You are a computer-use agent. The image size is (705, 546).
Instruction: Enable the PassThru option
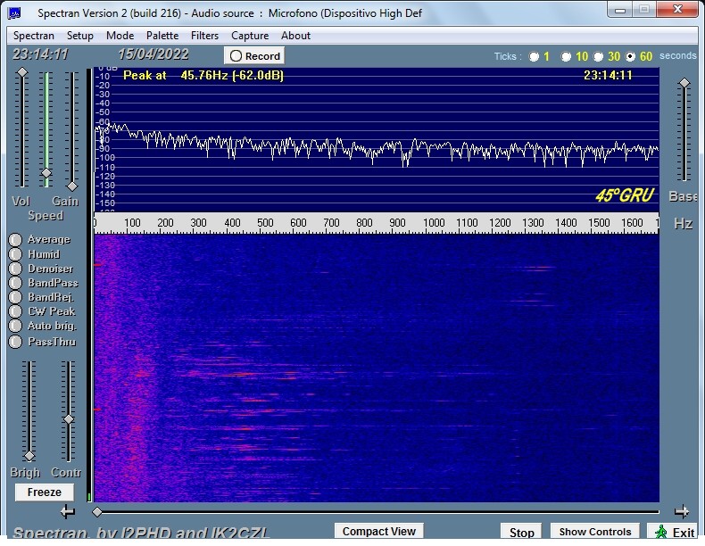click(x=15, y=342)
